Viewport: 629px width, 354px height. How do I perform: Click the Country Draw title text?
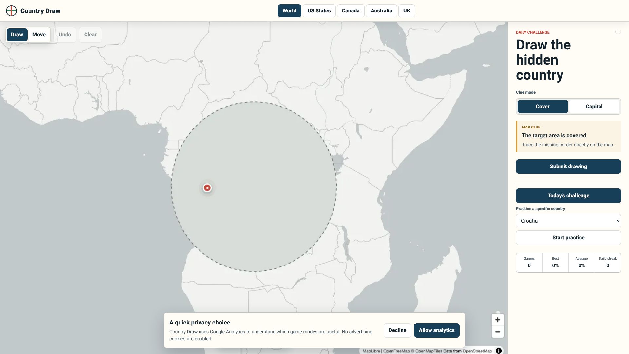click(x=40, y=11)
